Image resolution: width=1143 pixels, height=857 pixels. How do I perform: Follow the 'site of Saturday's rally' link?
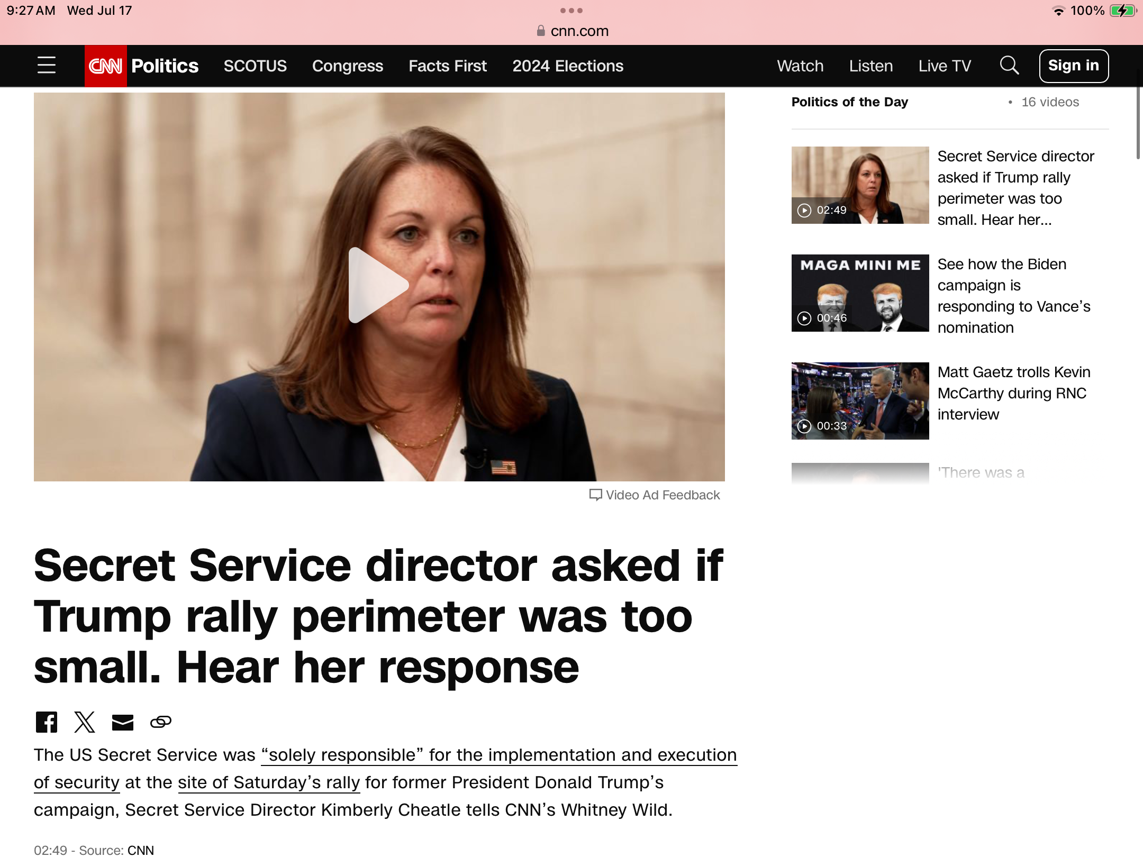(x=269, y=782)
